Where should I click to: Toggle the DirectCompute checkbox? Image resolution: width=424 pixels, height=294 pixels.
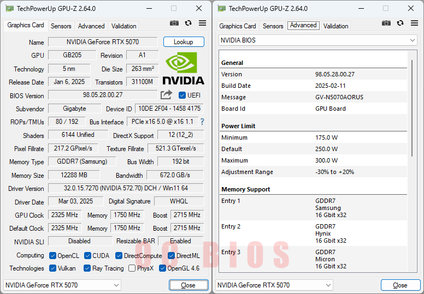[119, 256]
